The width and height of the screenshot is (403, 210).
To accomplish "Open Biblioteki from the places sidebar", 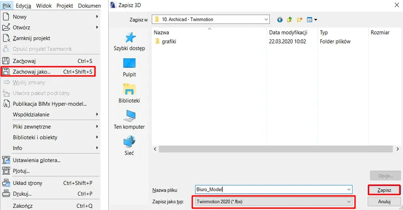I will (x=129, y=94).
